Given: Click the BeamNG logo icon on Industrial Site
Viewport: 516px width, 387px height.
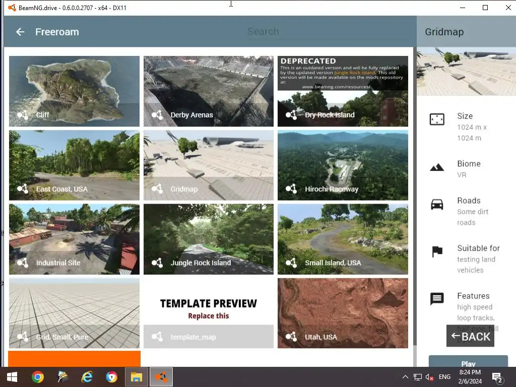Looking at the screenshot, I should (23, 263).
